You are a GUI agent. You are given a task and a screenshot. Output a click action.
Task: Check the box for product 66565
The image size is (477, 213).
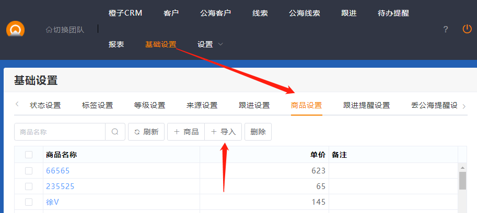[29, 171]
